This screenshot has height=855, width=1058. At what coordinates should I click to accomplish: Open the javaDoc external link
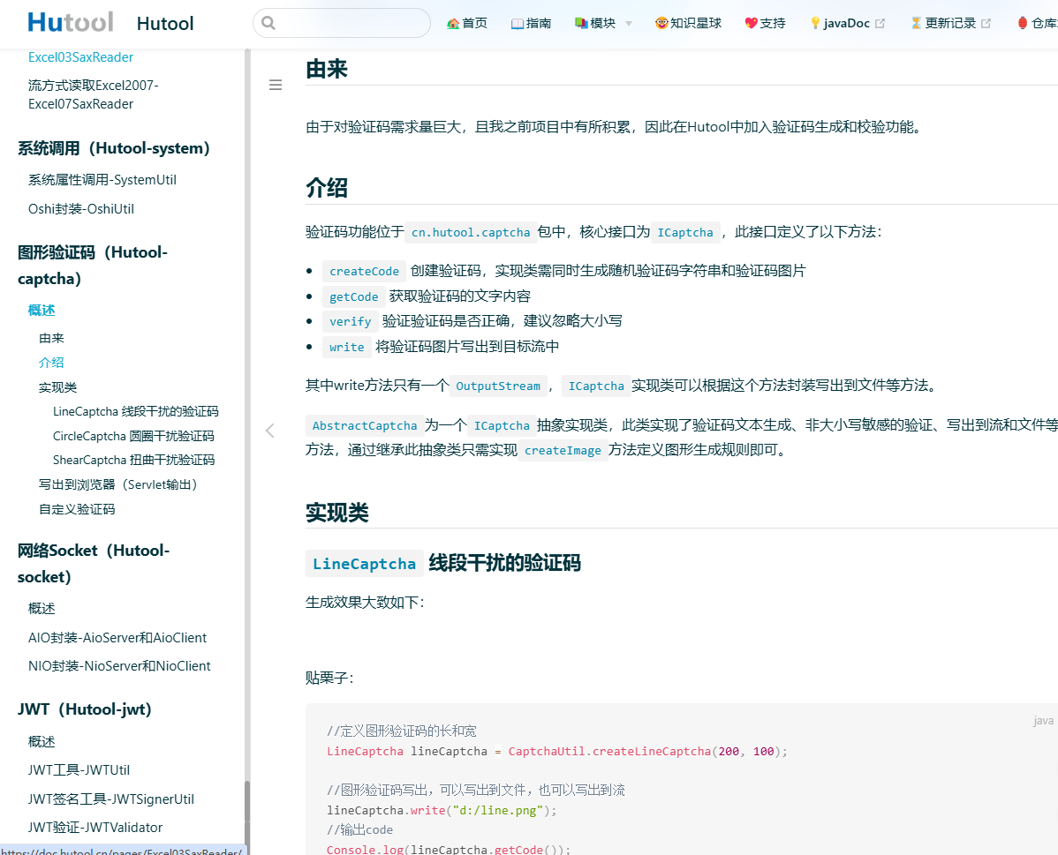847,23
